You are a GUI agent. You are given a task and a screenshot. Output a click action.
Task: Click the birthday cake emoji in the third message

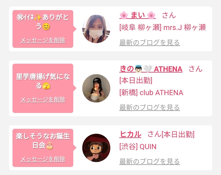pos(50,145)
